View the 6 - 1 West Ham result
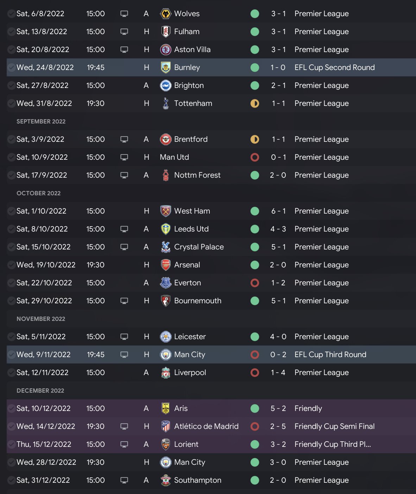This screenshot has height=494, width=416. [278, 211]
